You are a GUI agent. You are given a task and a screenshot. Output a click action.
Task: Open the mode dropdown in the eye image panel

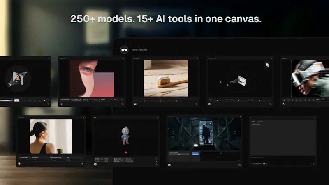76,100
